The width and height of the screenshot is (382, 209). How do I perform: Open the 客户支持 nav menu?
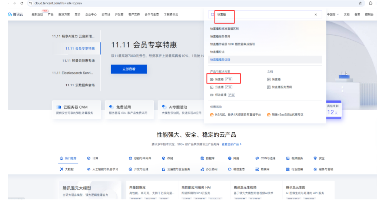(x=134, y=14)
